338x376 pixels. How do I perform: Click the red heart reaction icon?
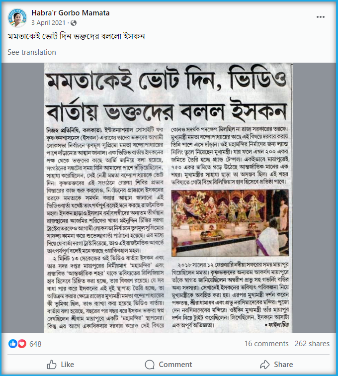(x=22, y=344)
